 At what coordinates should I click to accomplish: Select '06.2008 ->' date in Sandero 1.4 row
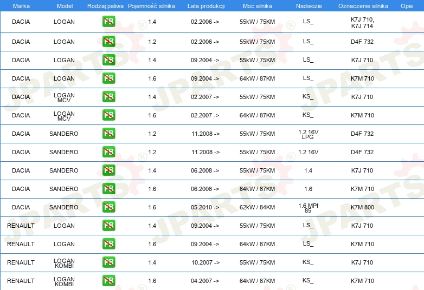[x=205, y=170]
